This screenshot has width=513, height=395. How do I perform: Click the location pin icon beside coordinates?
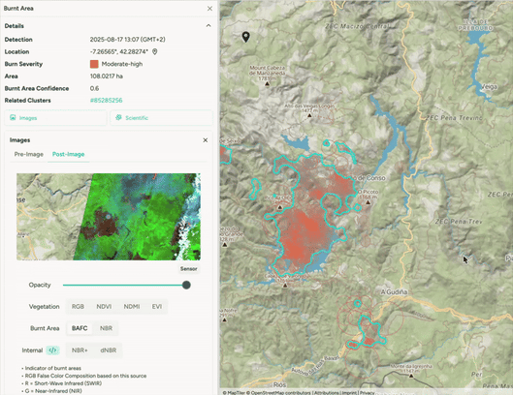[x=155, y=51]
